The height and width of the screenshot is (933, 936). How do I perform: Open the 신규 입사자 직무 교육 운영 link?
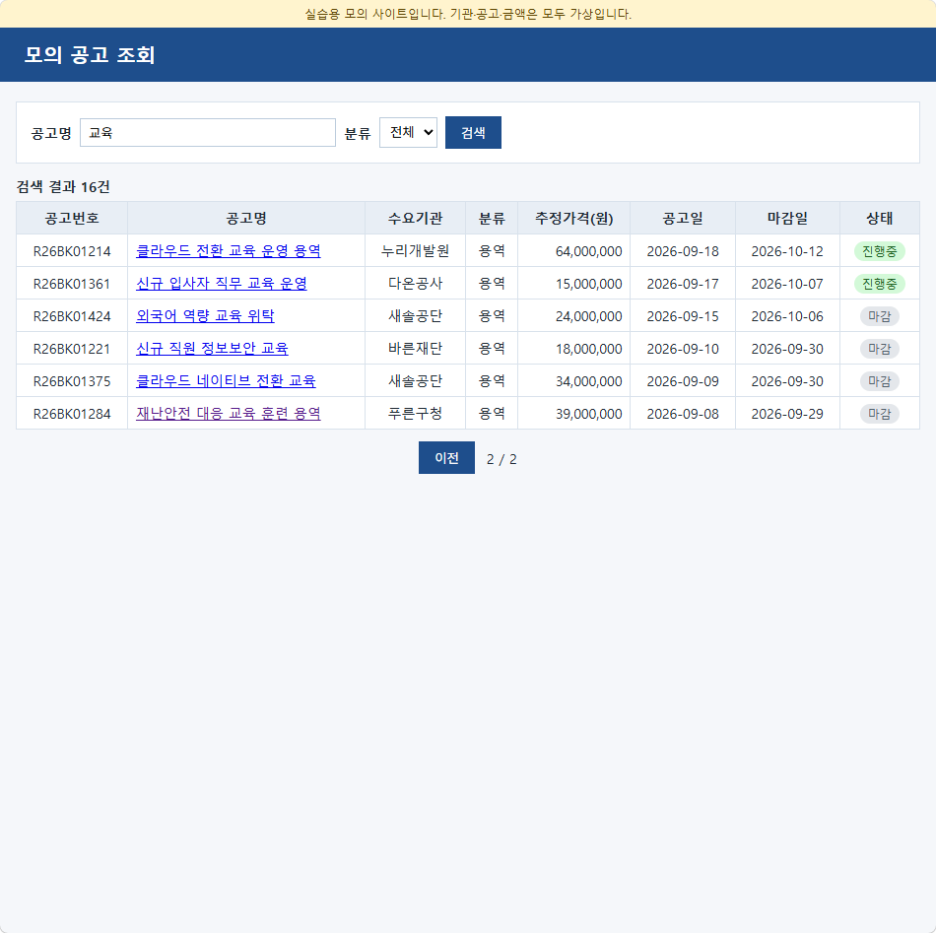click(x=222, y=284)
